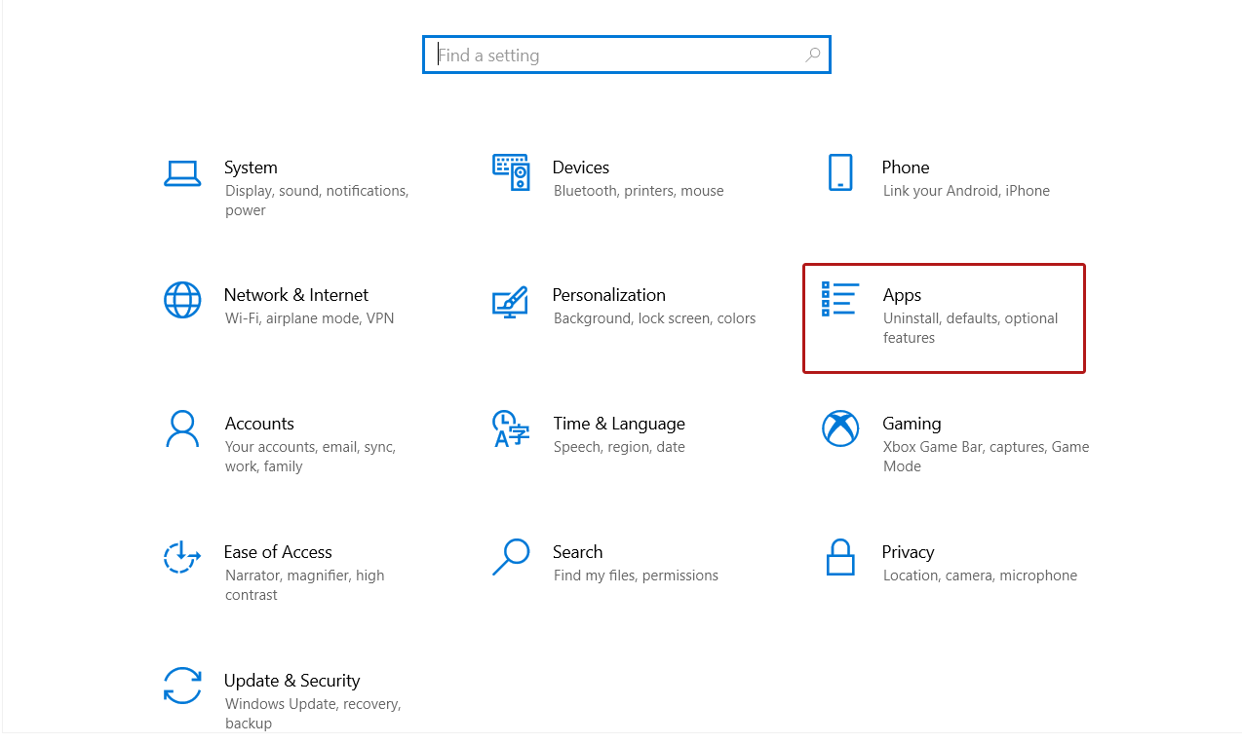
Task: Focus the "Find a setting" search field
Action: pyautogui.click(x=614, y=56)
